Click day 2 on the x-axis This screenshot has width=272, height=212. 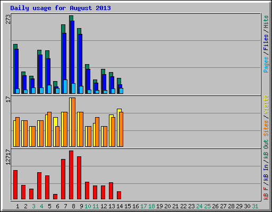[25, 206]
